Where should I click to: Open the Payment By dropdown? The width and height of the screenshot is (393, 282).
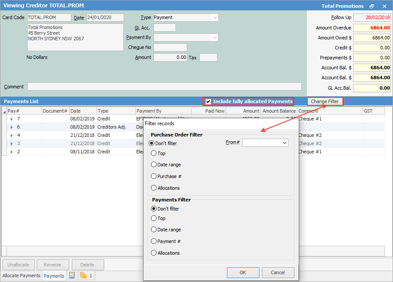pos(214,38)
